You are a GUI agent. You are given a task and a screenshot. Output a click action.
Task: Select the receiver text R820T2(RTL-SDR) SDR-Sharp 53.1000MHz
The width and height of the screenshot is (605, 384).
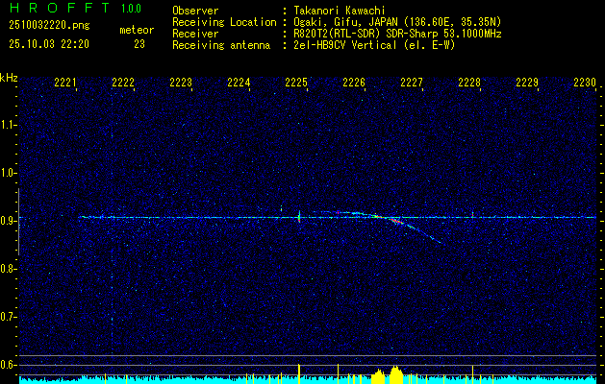click(397, 34)
